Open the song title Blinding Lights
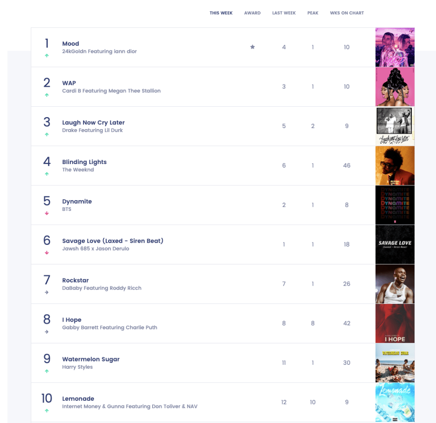Image resolution: width=436 pixels, height=423 pixels. [84, 162]
